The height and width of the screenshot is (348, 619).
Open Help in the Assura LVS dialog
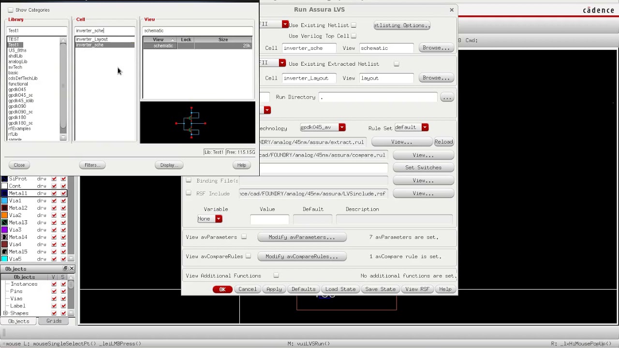coord(445,290)
